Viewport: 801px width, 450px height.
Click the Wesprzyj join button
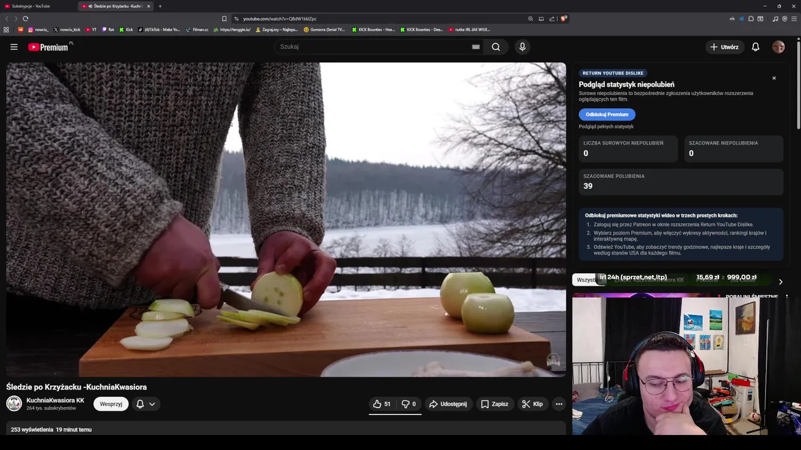(x=111, y=404)
